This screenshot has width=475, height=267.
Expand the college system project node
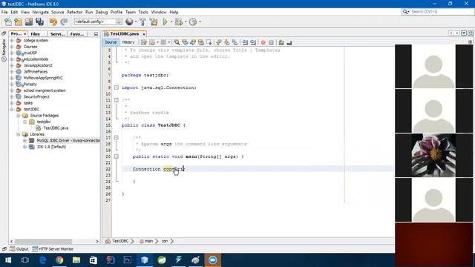click(x=12, y=40)
